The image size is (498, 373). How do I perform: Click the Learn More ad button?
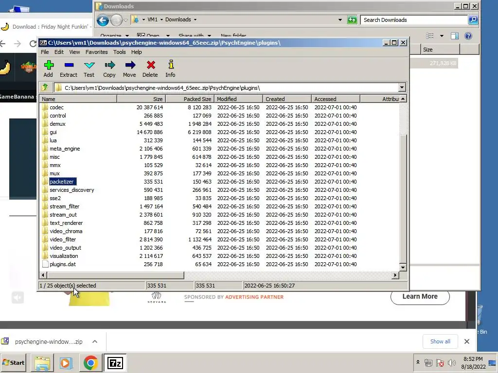point(420,296)
